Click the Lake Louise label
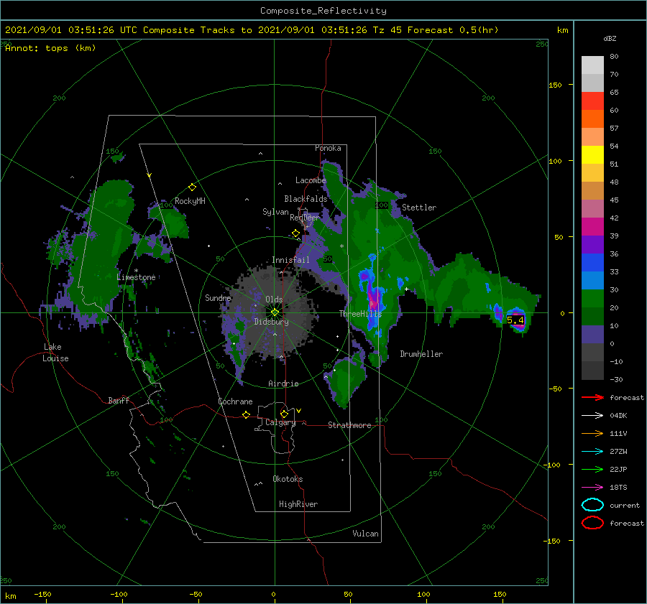Image resolution: width=647 pixels, height=604 pixels. 55,353
